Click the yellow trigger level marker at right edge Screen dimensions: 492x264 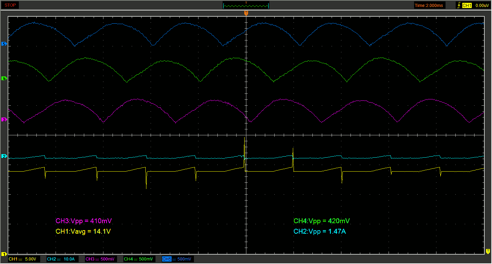coord(488,251)
